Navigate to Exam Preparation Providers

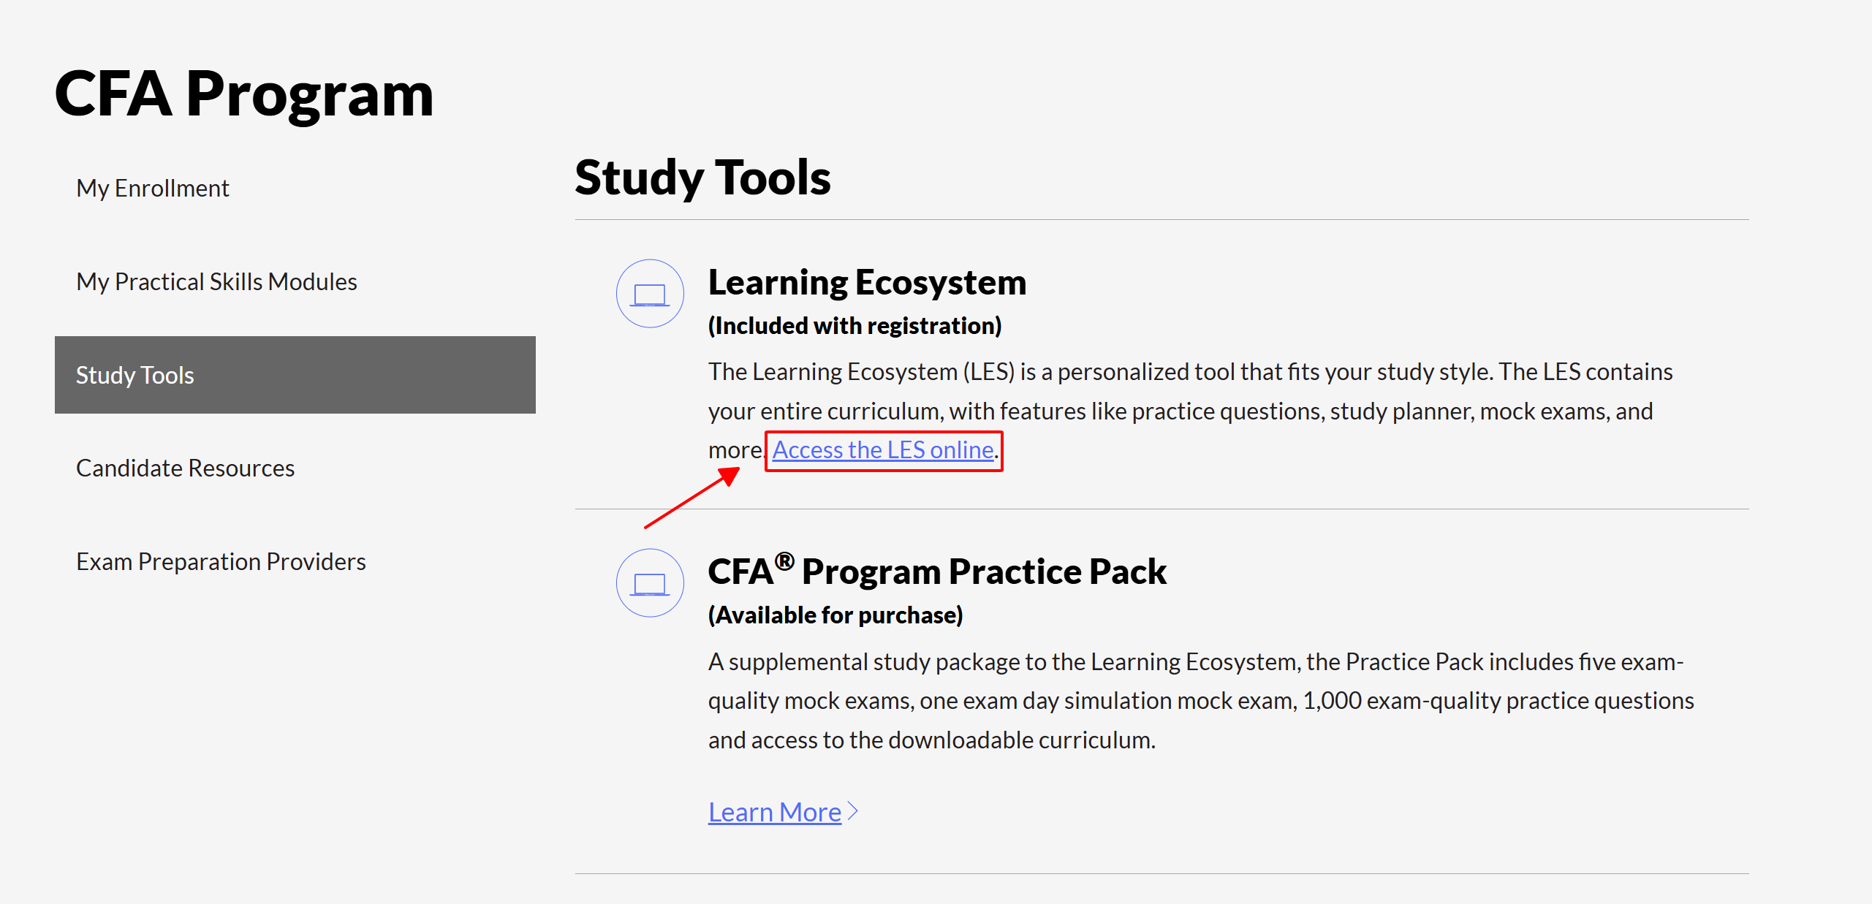[221, 562]
